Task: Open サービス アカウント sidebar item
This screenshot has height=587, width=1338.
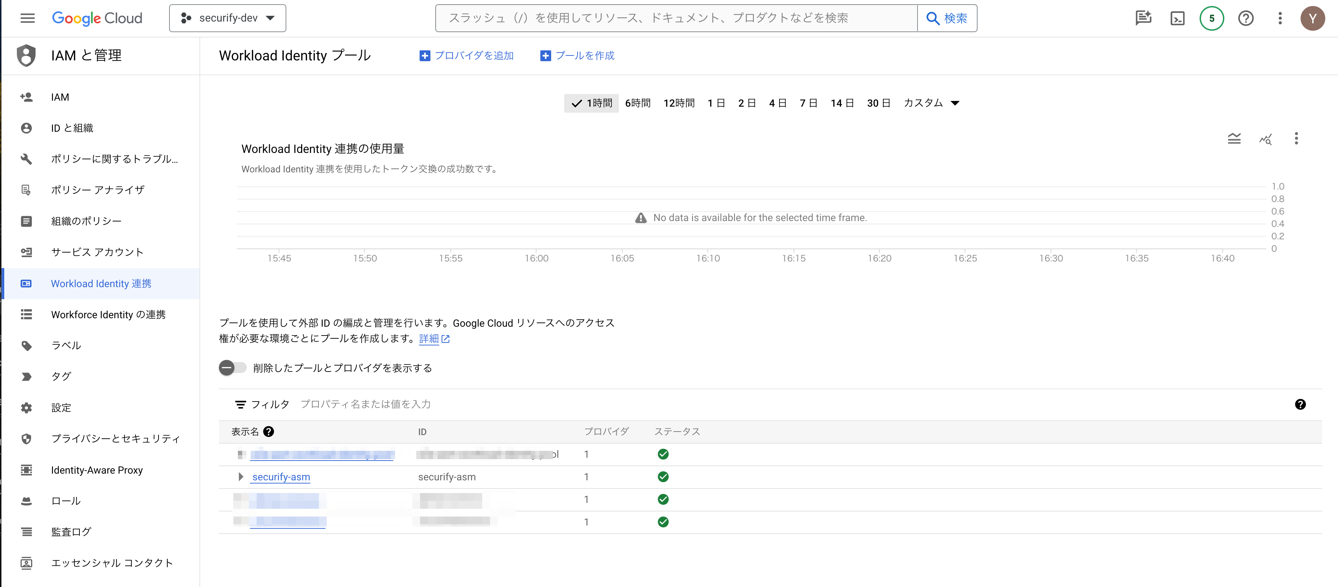Action: (x=101, y=253)
